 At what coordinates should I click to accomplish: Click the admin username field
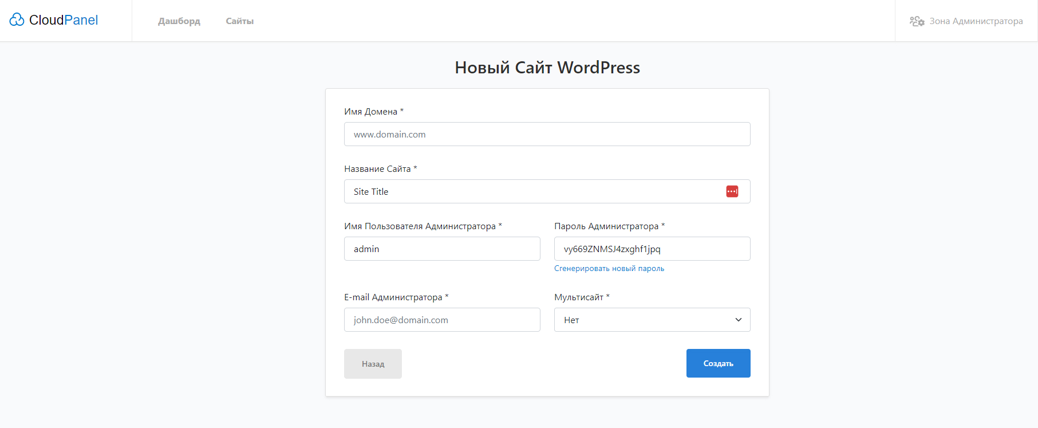pyautogui.click(x=442, y=249)
